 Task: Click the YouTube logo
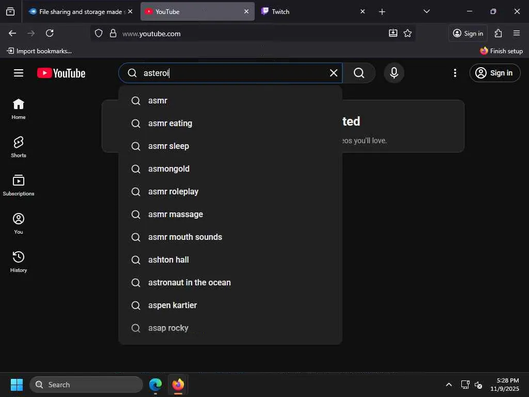[x=61, y=73]
